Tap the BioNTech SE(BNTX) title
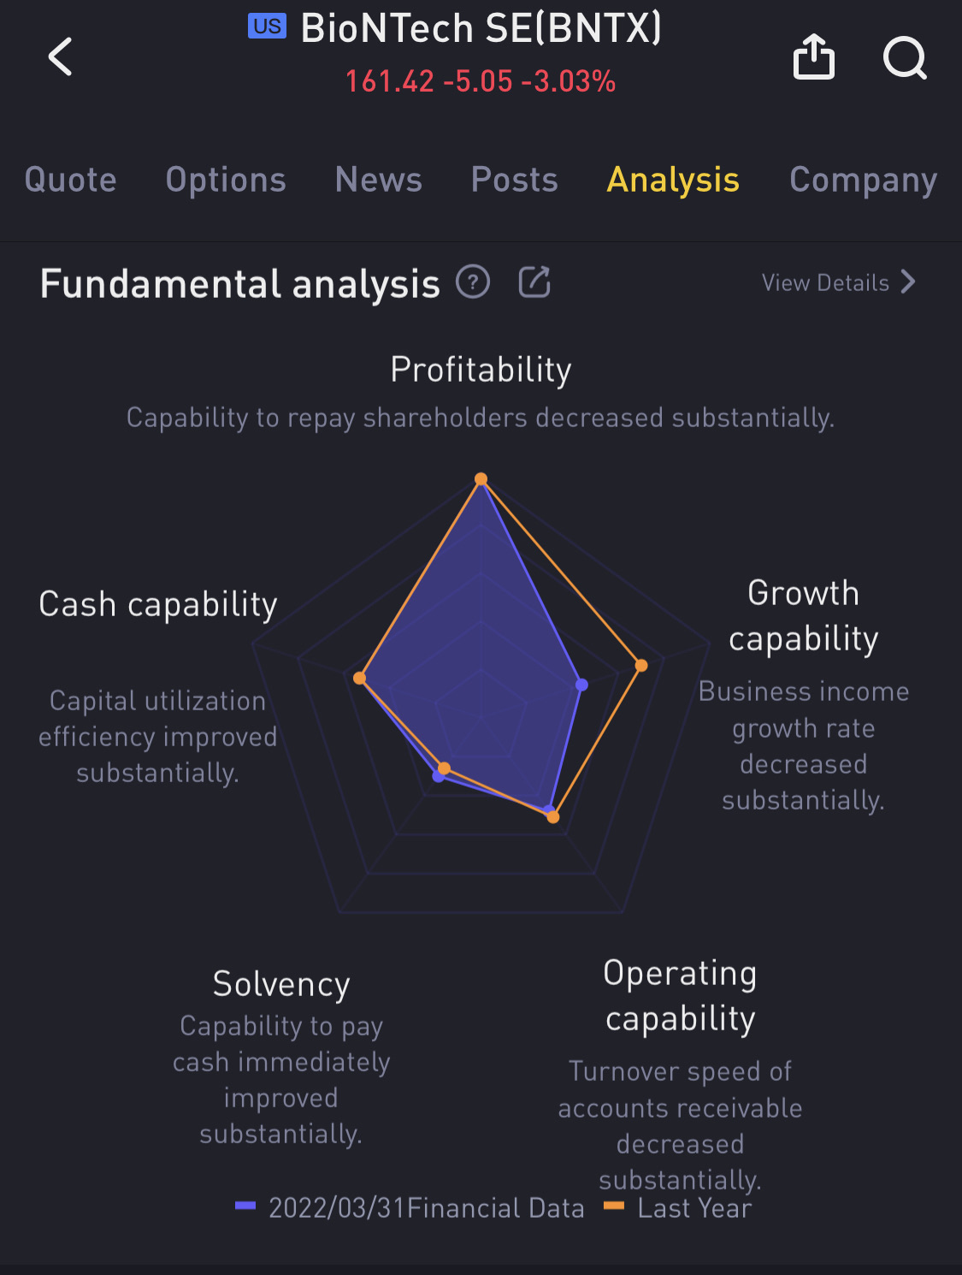The width and height of the screenshot is (962, 1275). [x=481, y=28]
